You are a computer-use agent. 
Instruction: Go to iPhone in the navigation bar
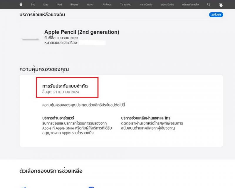pyautogui.click(x=74, y=4)
